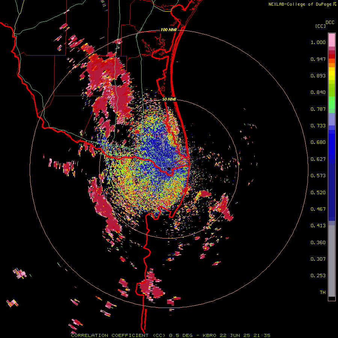Click the 0.787 color scale value
Screen dimensions: 338x338
318,109
